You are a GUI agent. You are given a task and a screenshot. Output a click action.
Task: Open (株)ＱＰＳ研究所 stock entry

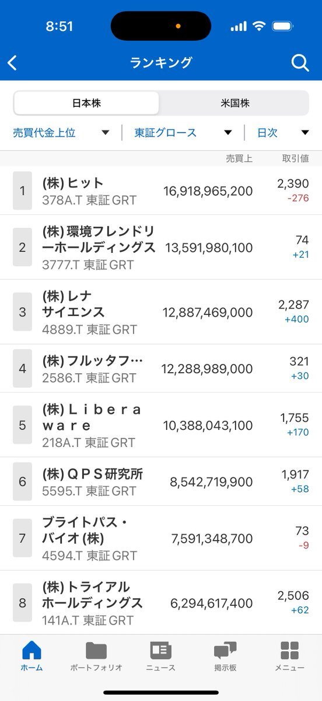pyautogui.click(x=161, y=481)
